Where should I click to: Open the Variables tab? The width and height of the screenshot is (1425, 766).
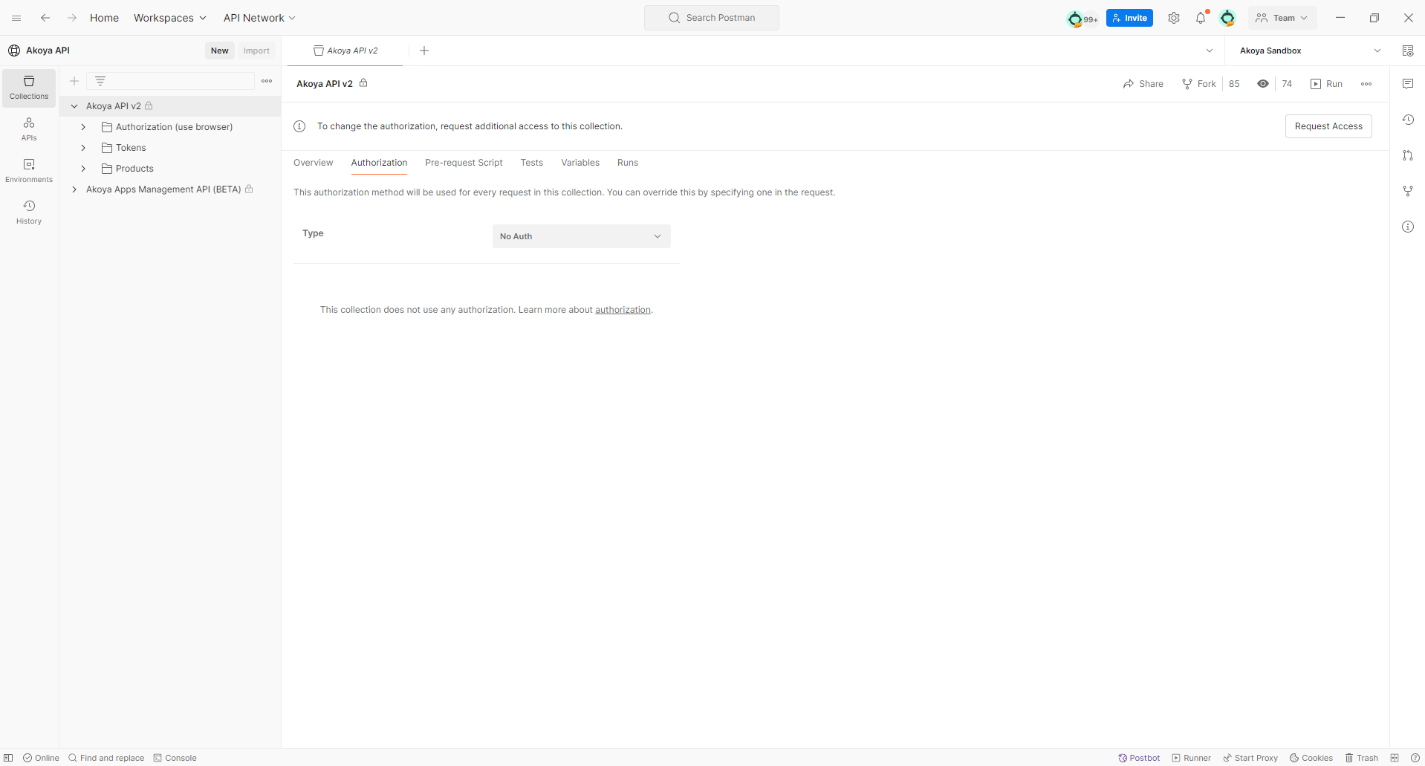coord(580,163)
